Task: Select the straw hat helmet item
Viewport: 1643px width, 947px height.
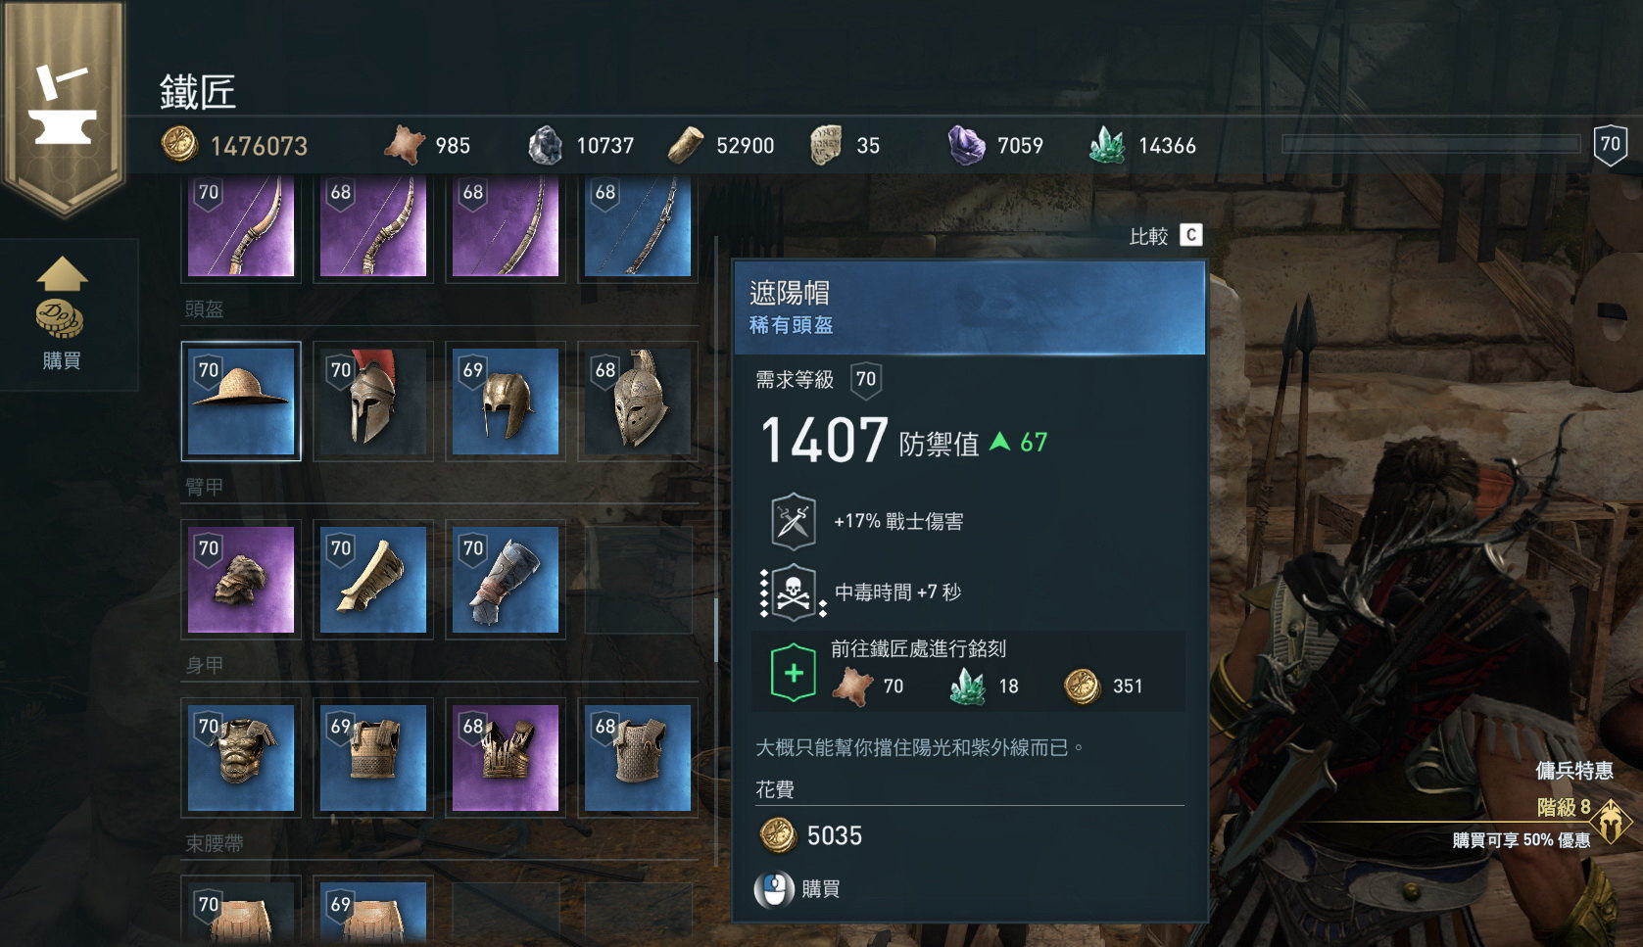Action: click(x=241, y=402)
